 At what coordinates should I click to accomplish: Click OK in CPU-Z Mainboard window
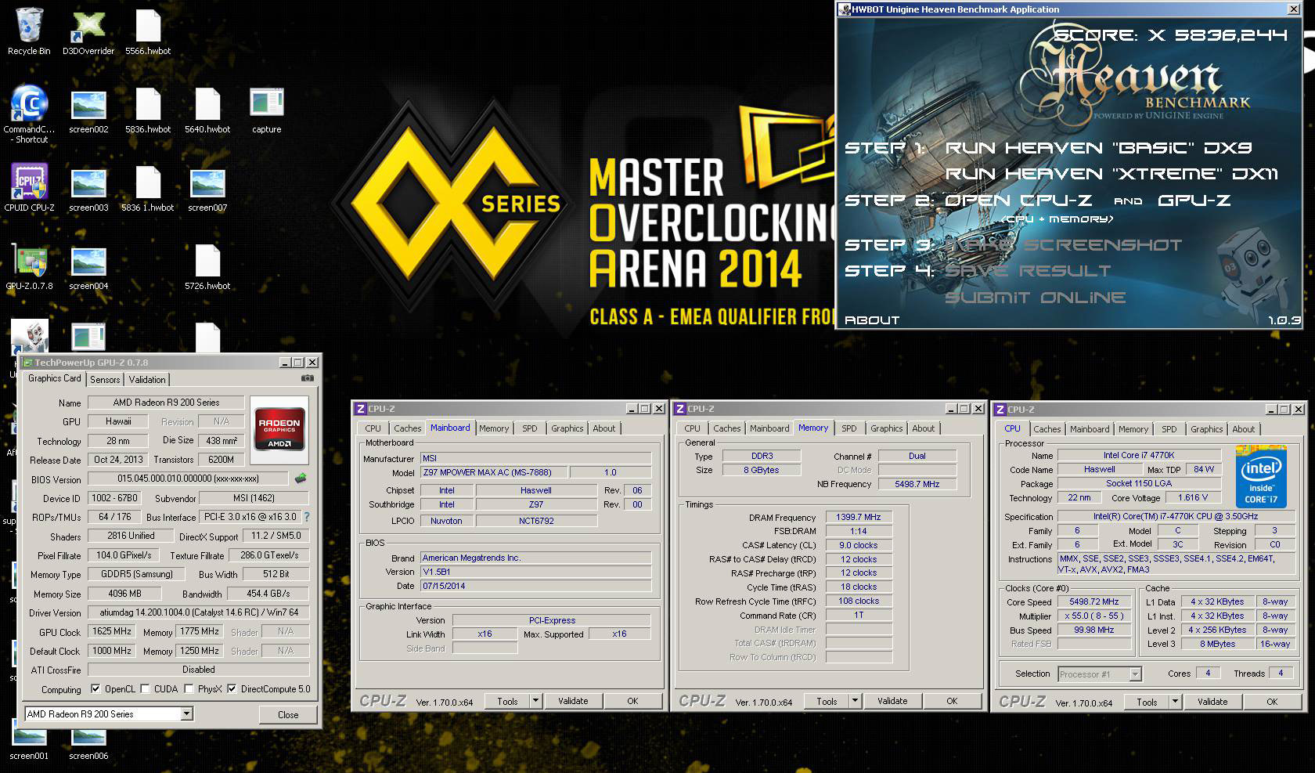pos(632,701)
